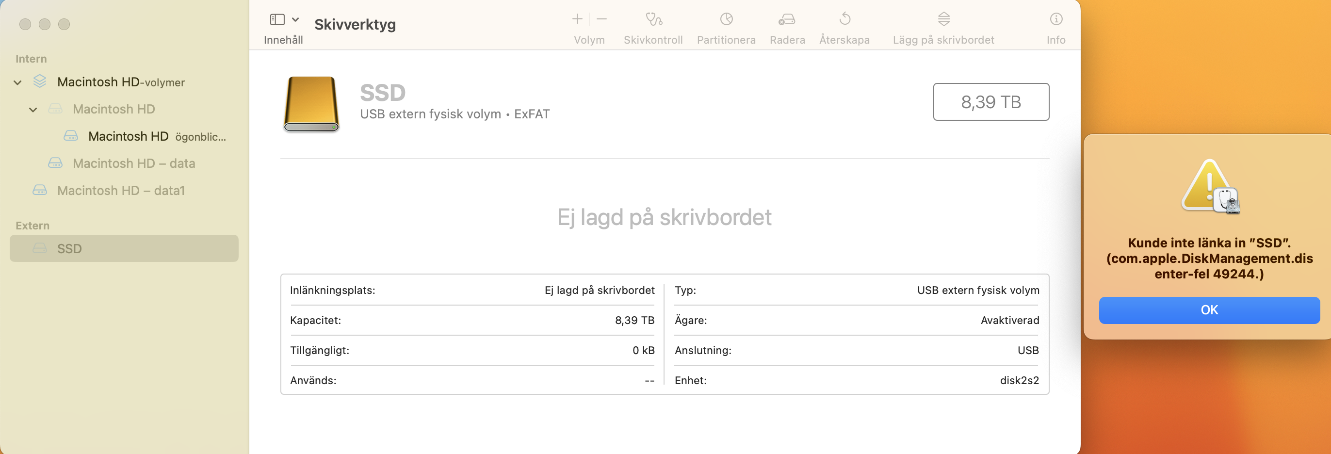
Task: Run Skivkontroll first aid stethoscope icon
Action: click(x=654, y=19)
